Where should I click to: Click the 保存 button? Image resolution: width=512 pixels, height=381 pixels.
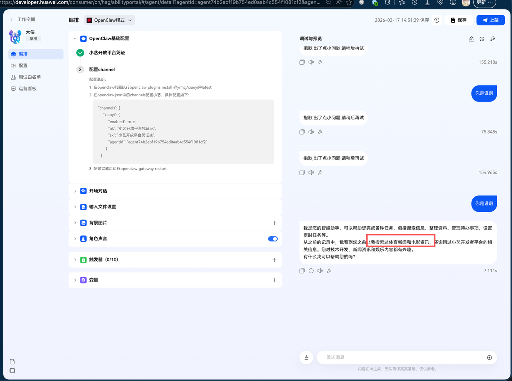pyautogui.click(x=458, y=20)
